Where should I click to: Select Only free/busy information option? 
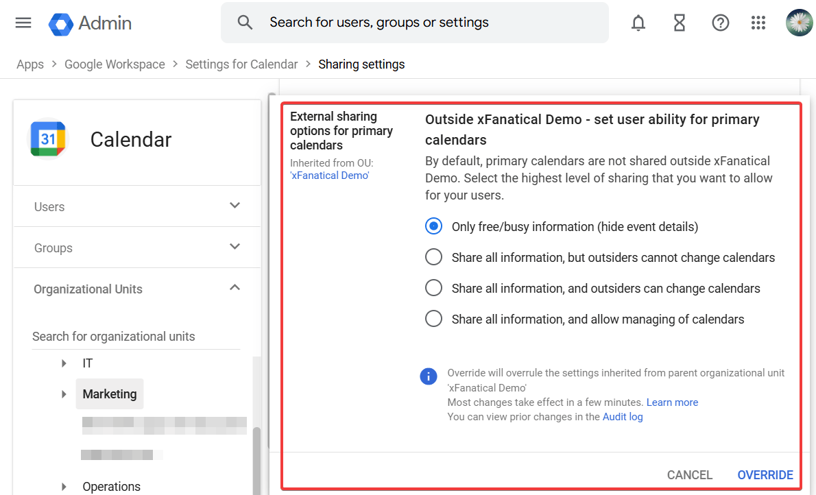pyautogui.click(x=433, y=226)
